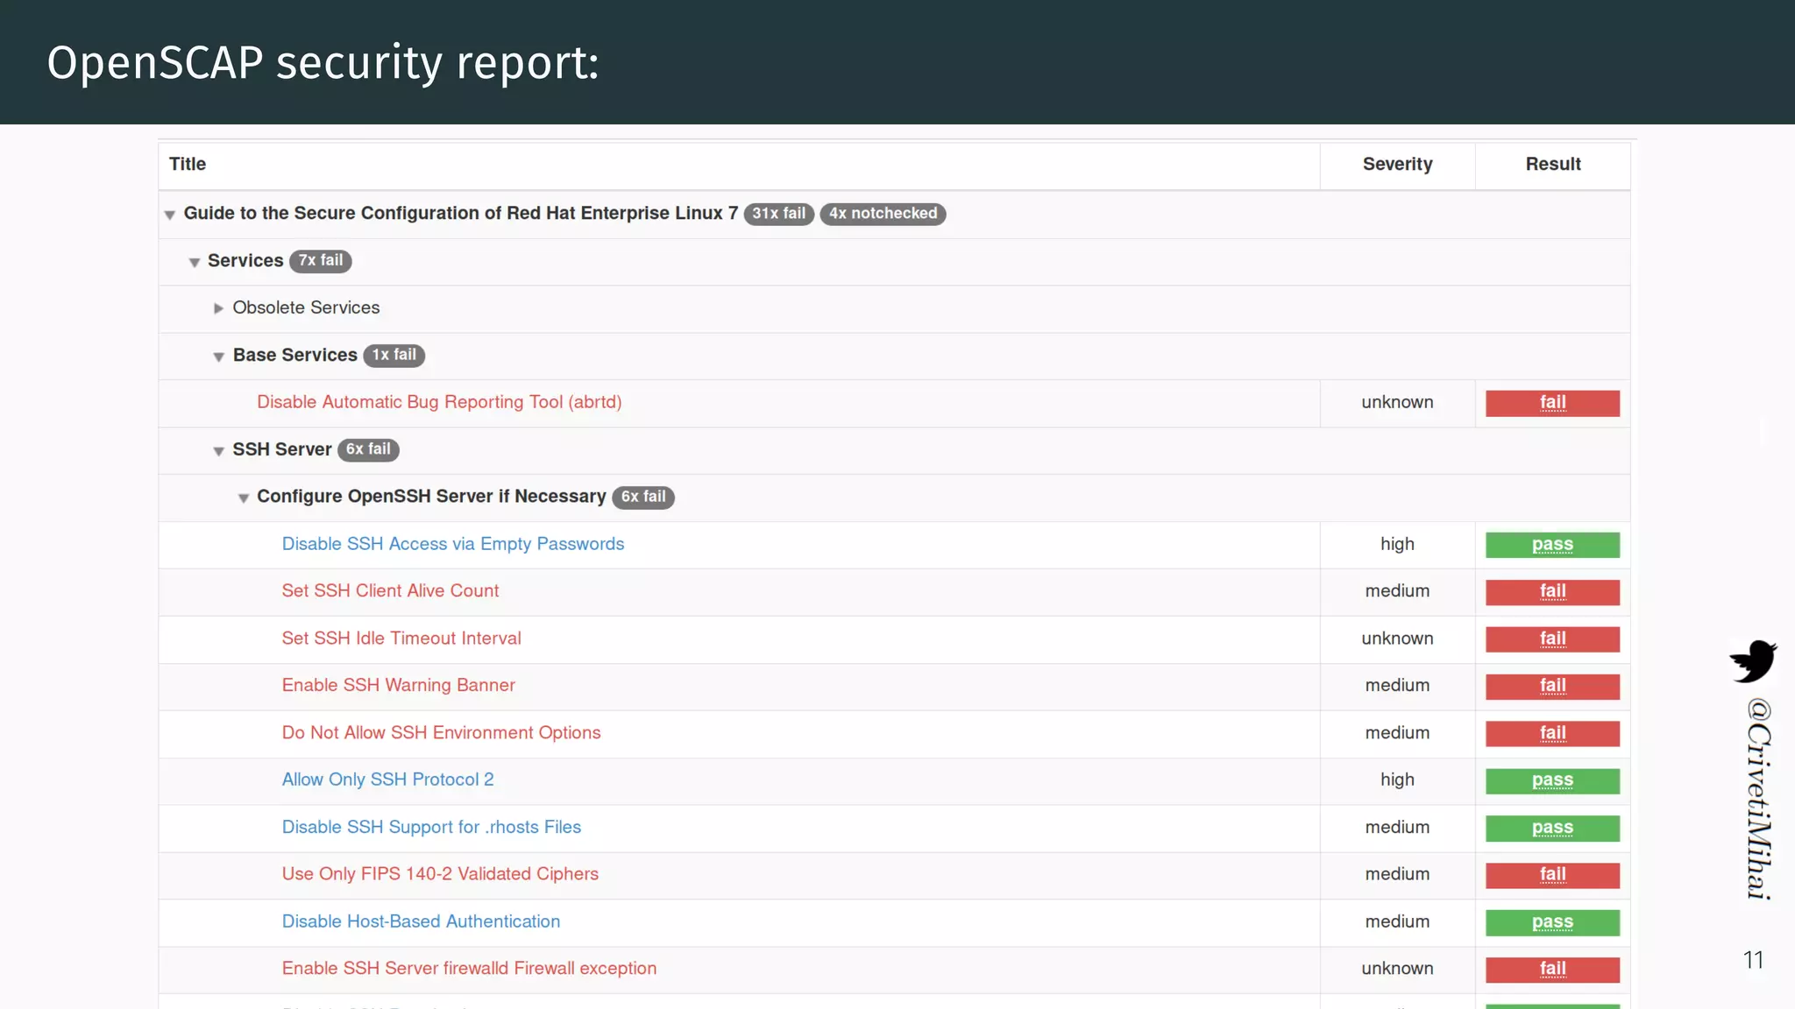Open Set SSH Idle Timeout Interval rule

[x=401, y=639]
